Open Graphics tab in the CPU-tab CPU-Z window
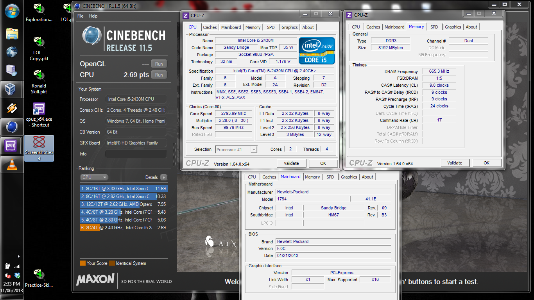The height and width of the screenshot is (300, 534). click(290, 27)
